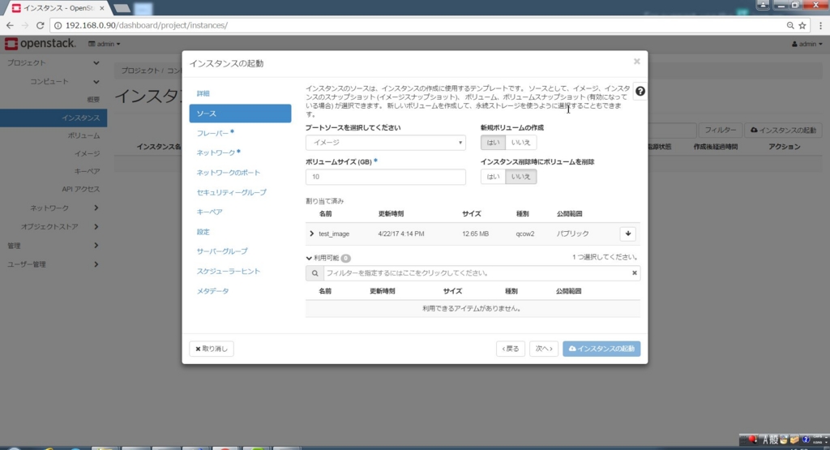
Task: Click the browser address bar URL
Action: [x=147, y=25]
